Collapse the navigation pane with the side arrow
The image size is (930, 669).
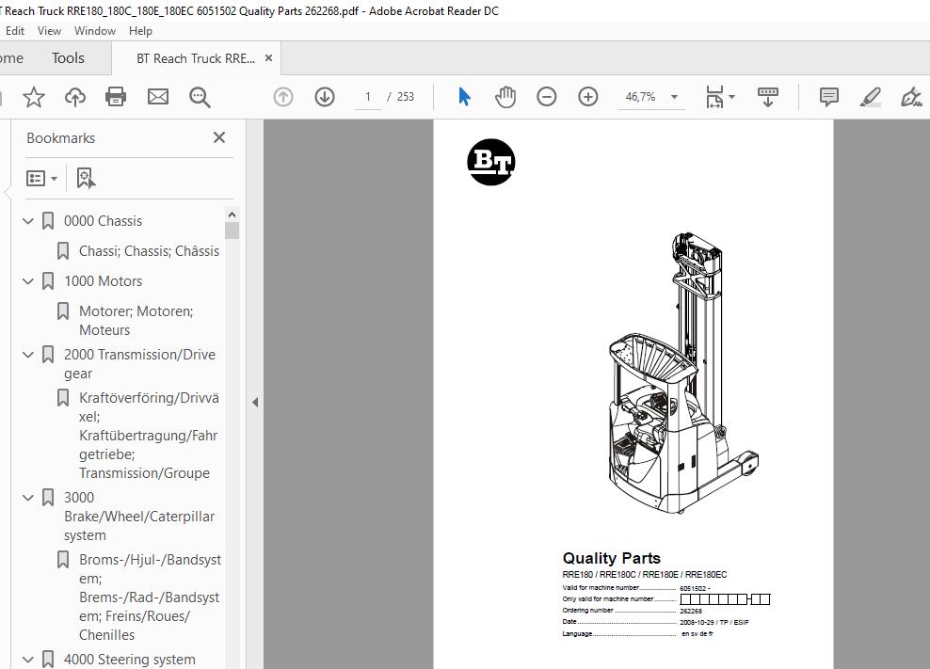tap(255, 402)
